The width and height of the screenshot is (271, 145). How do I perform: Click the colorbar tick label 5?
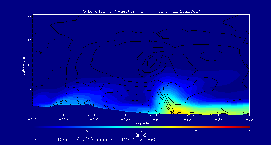click(87, 131)
